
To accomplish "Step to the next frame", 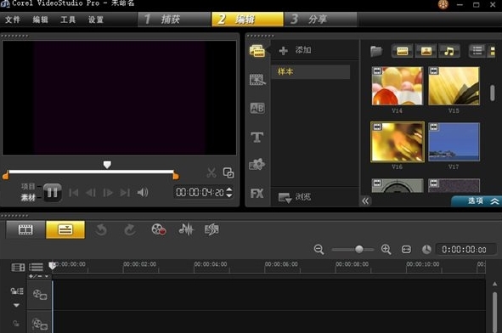I will pos(108,193).
